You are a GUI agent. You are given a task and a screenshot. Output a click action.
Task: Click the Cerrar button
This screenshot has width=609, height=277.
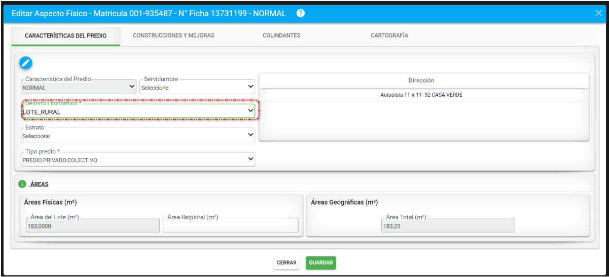tap(286, 263)
